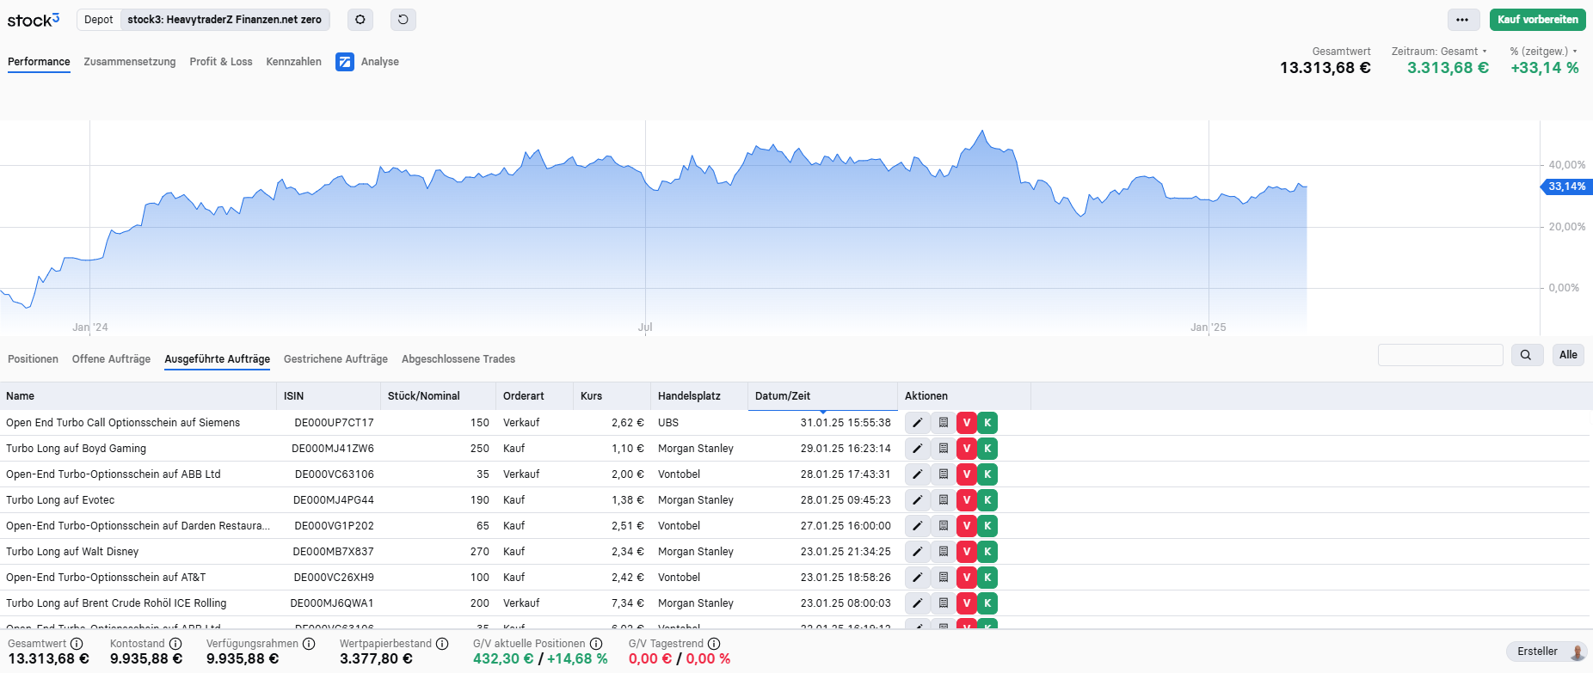Sort by Kurs column header
The width and height of the screenshot is (1593, 673).
tap(612, 396)
